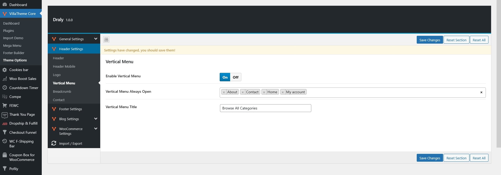Viewport: 501px width, 175px height.
Task: Select Header Mobile in submenu
Action: [x=64, y=66]
